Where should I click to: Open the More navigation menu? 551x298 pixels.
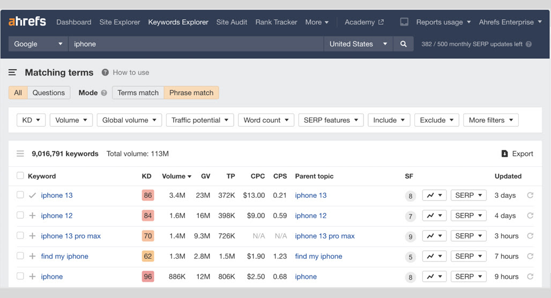317,22
